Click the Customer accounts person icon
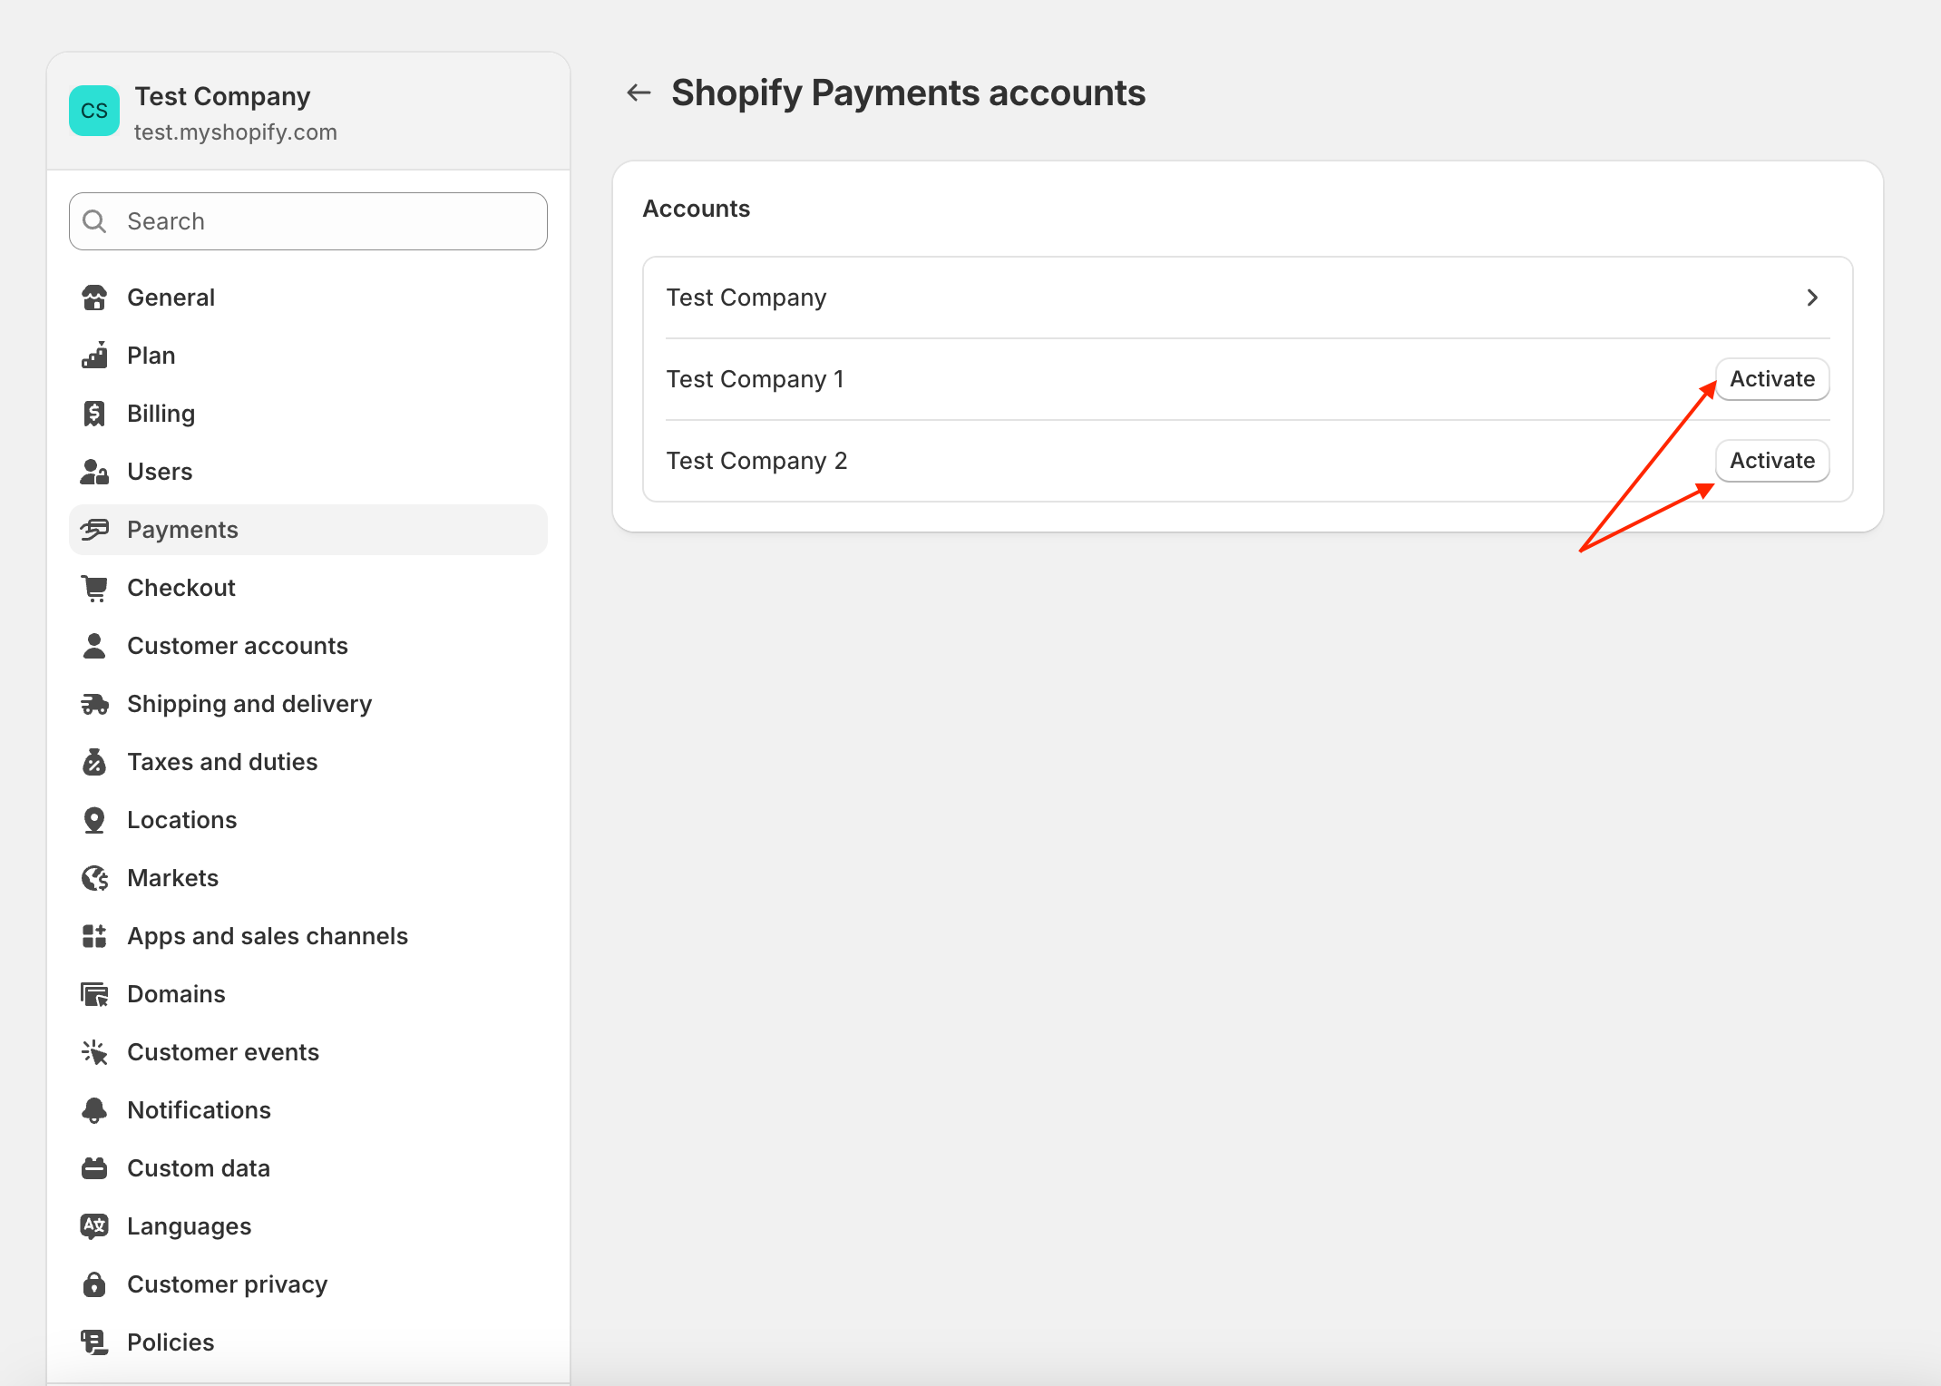 click(x=94, y=646)
